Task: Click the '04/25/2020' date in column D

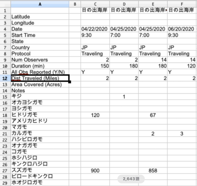Action: pos(124,29)
